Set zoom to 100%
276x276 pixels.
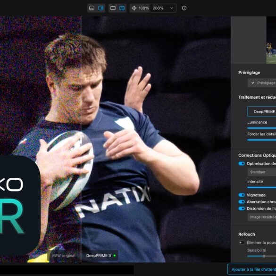pyautogui.click(x=143, y=8)
